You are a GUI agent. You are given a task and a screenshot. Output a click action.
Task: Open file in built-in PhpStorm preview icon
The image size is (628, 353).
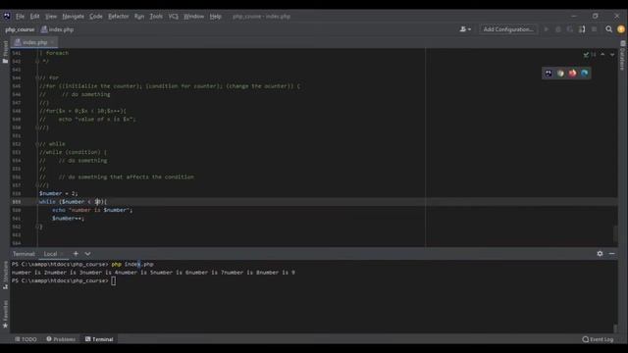click(x=549, y=74)
